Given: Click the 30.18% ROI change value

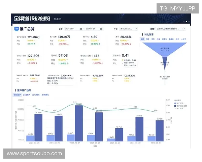Looking at the screenshot, I should [x=96, y=44].
